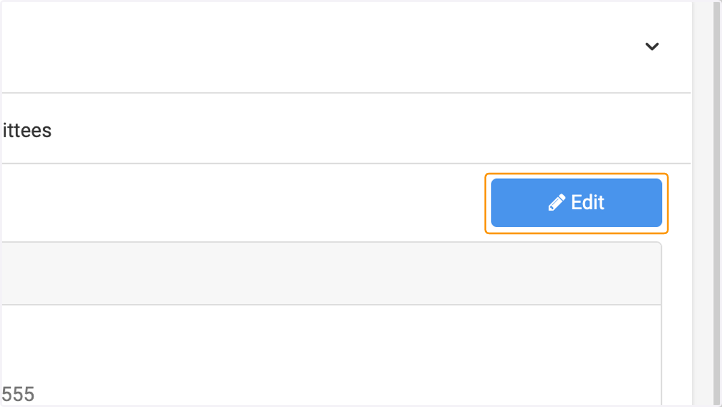Select the gray panel header bar
This screenshot has width=722, height=407.
point(330,273)
